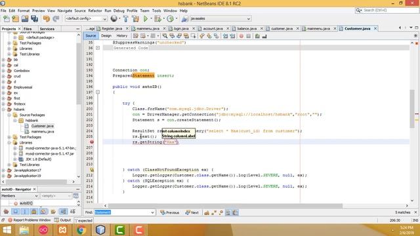This screenshot has width=420, height=236.
Task: Collapse the autoID method fold on line 197
Action: click(98, 92)
